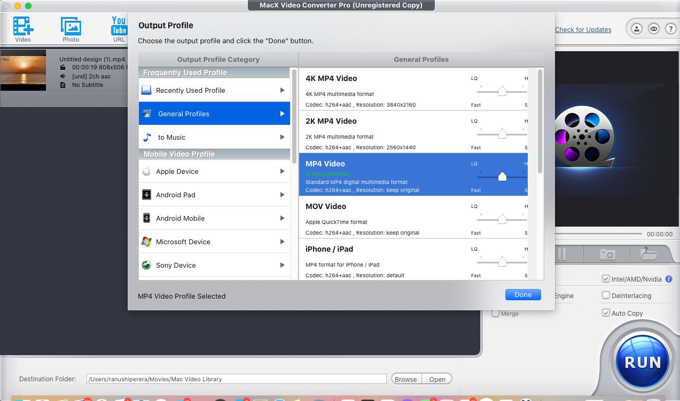Select the 4K MP4 Video profile
The height and width of the screenshot is (401, 680).
click(x=413, y=89)
